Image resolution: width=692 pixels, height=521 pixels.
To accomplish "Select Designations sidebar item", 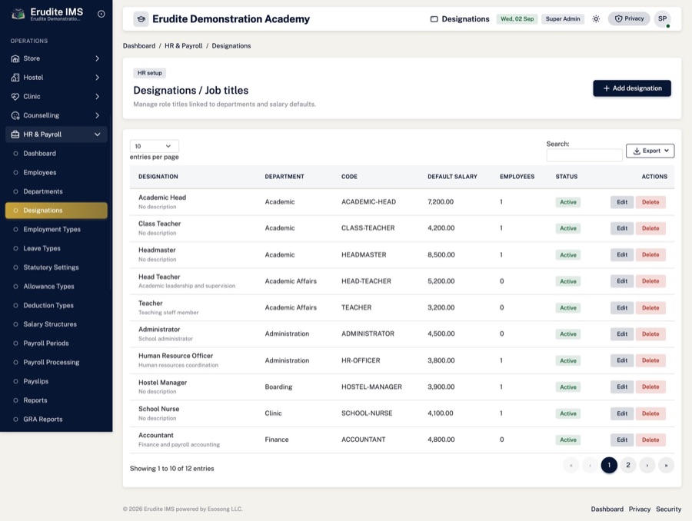I will [x=56, y=211].
